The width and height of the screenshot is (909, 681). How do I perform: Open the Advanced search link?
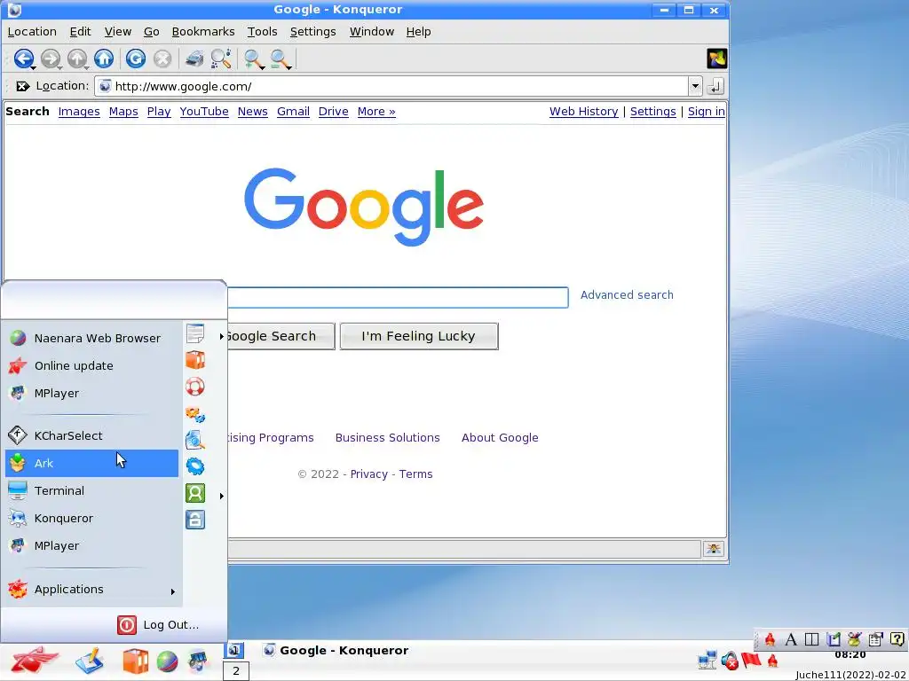(x=627, y=294)
